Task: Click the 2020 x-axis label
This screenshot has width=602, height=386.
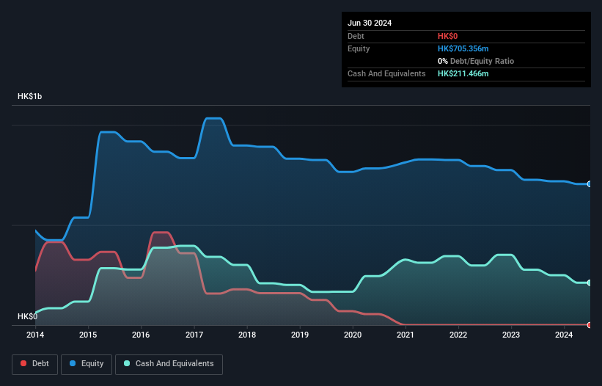Action: point(353,335)
